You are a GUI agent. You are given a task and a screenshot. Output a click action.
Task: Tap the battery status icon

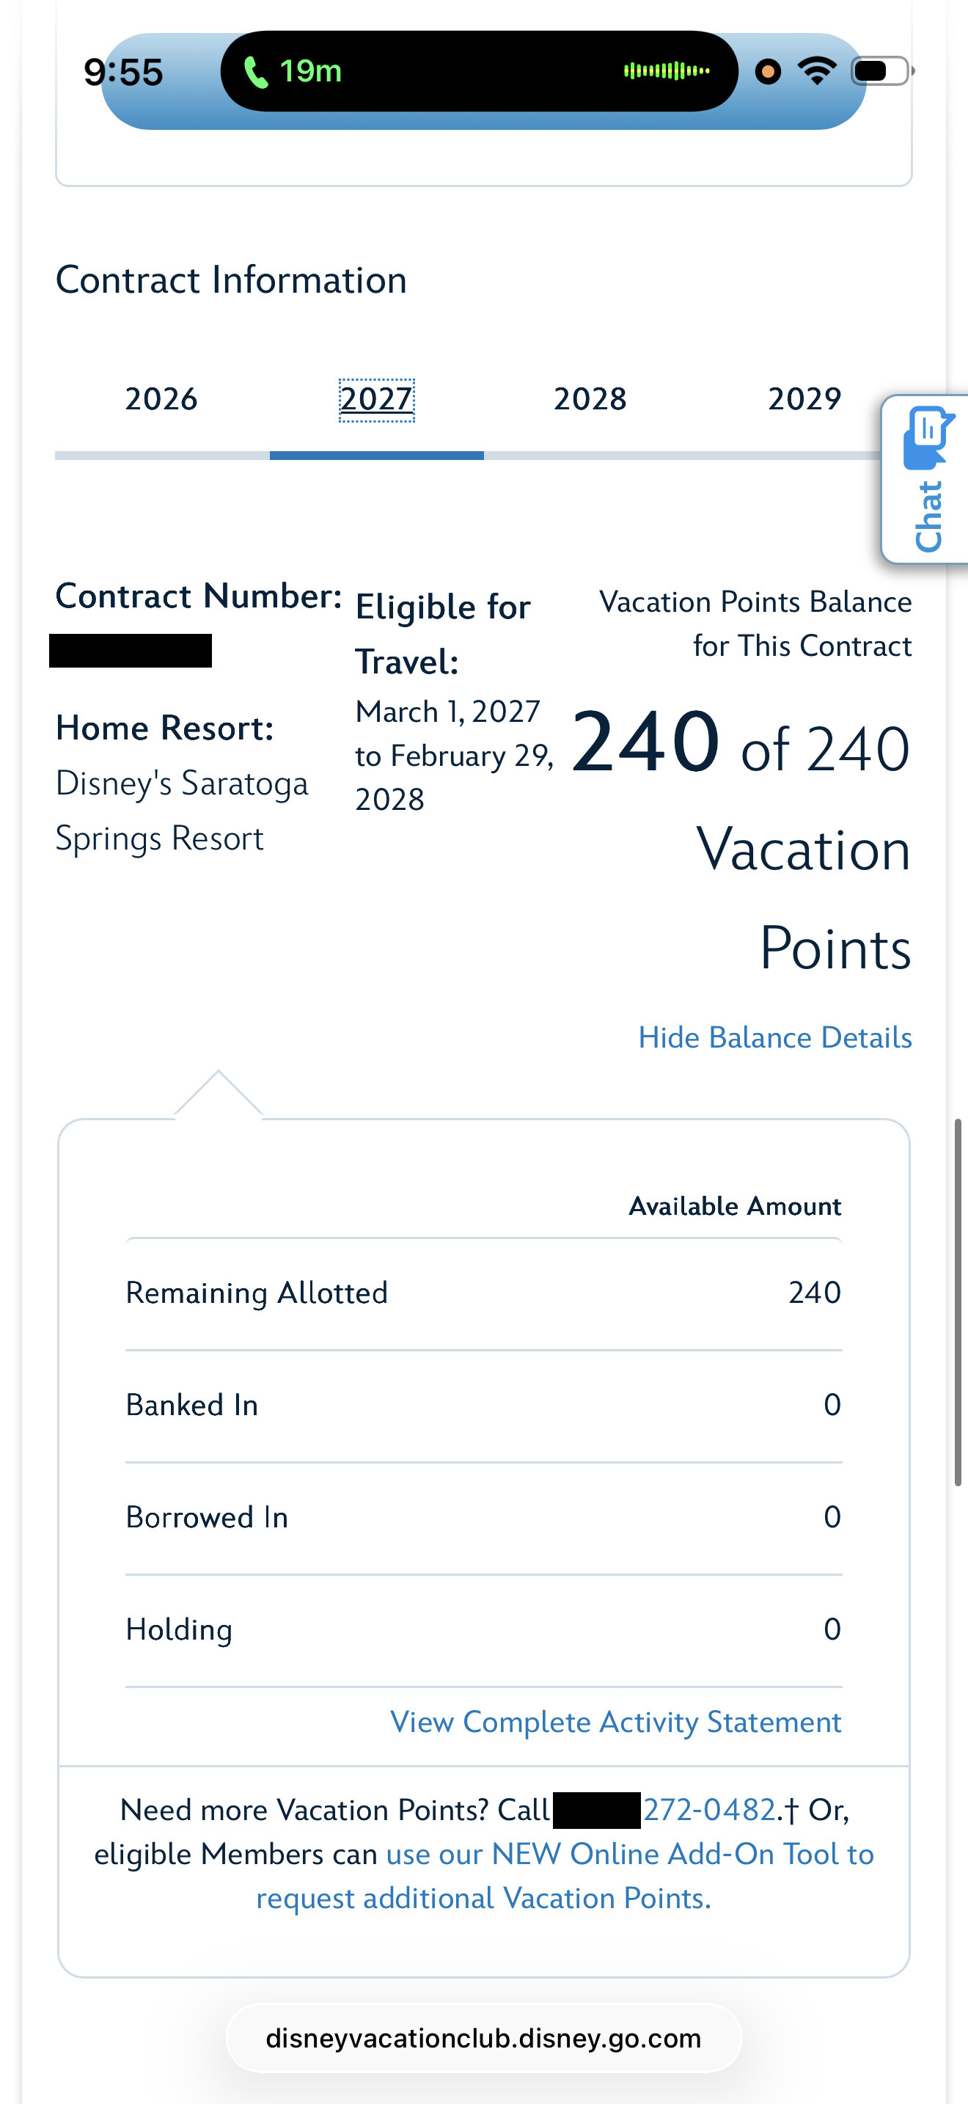click(x=882, y=71)
